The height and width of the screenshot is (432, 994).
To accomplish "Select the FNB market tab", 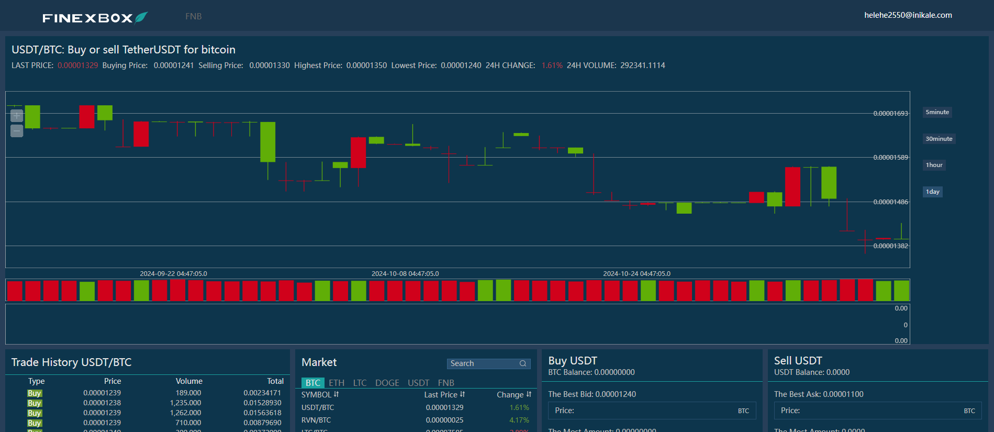I will point(446,383).
